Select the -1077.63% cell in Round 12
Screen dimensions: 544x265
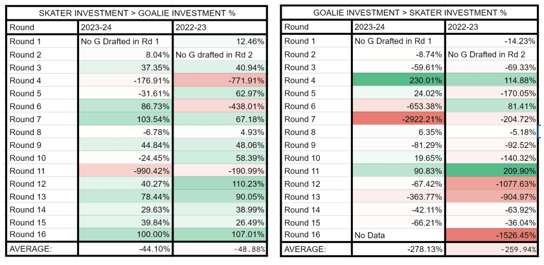(x=493, y=183)
